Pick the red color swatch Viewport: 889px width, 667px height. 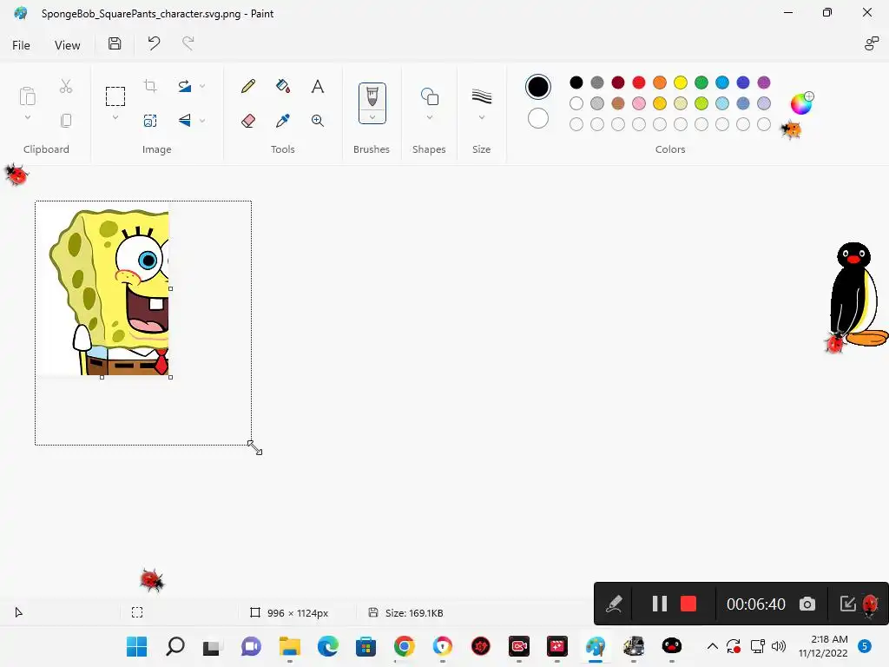click(x=638, y=83)
